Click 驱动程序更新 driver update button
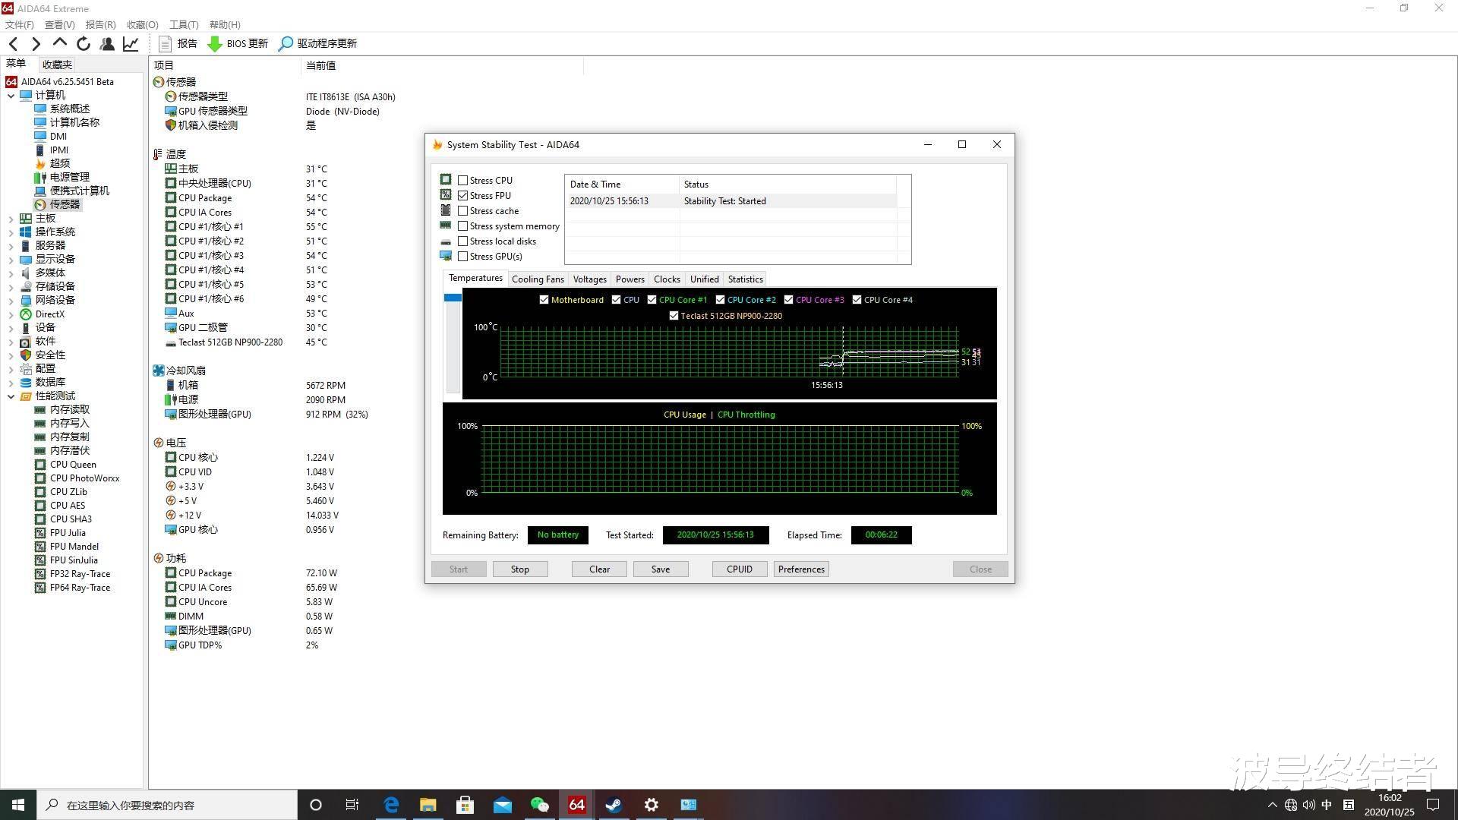Screen dimensions: 1458x820 click(317, 44)
